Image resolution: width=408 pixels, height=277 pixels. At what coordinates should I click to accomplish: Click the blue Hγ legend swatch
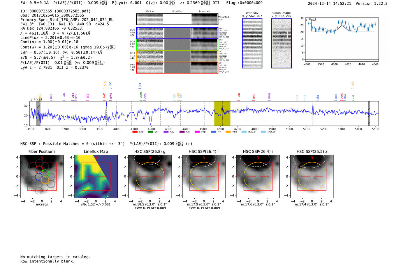pyautogui.click(x=213, y=132)
